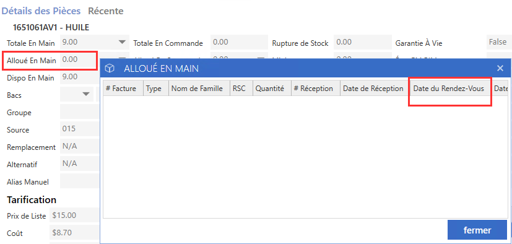512x244 pixels.
Task: Click the Dispo En Main value 9.00
Action: pos(79,77)
